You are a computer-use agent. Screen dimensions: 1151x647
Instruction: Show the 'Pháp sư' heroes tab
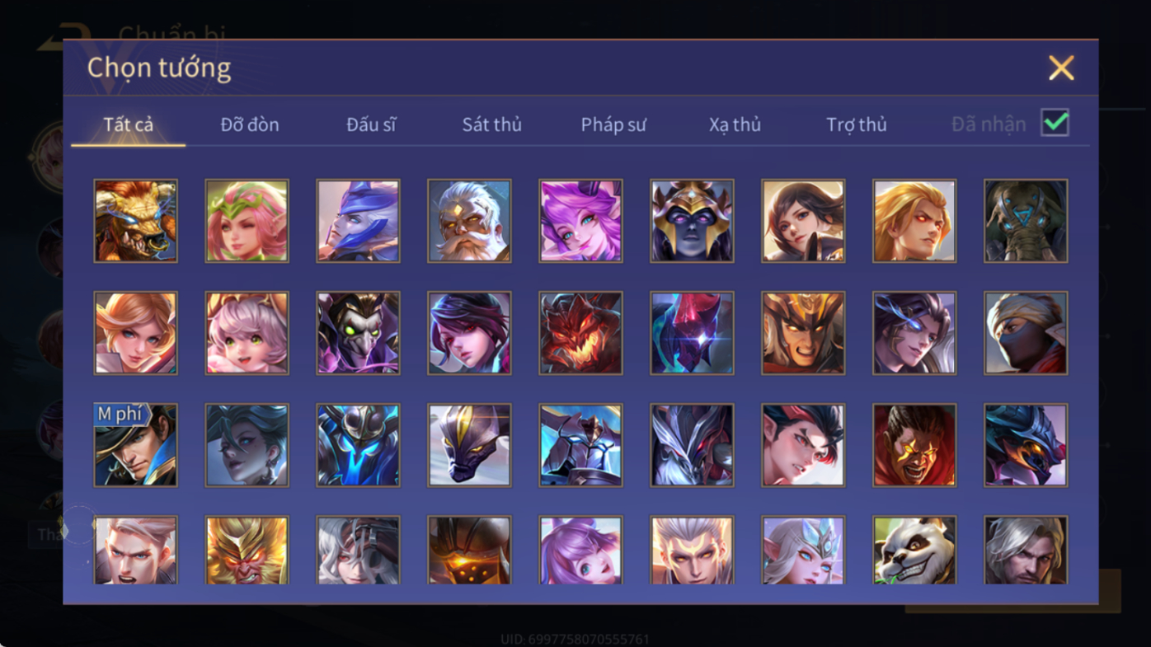613,125
